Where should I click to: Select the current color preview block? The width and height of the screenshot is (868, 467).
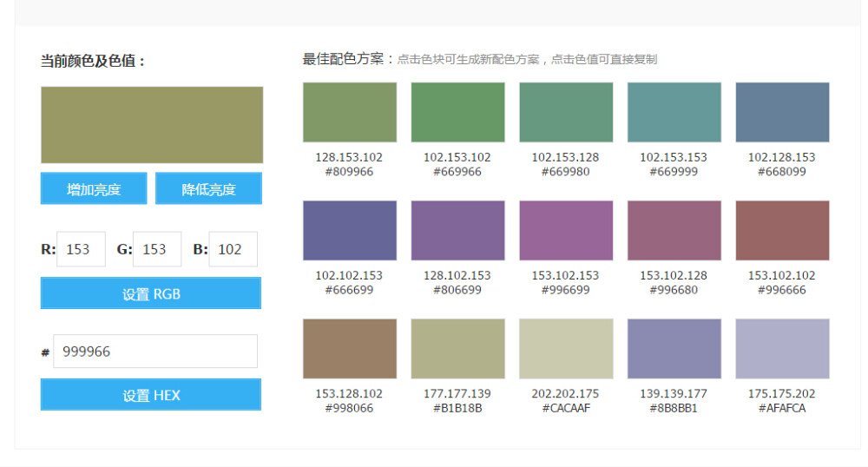152,125
